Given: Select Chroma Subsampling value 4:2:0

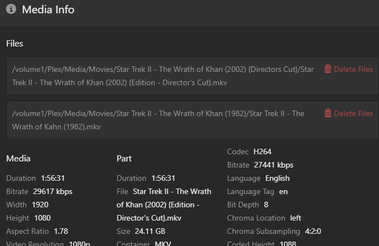Looking at the screenshot, I should click(313, 232).
